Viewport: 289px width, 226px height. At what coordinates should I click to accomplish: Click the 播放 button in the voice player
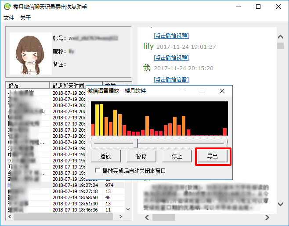[x=106, y=156]
